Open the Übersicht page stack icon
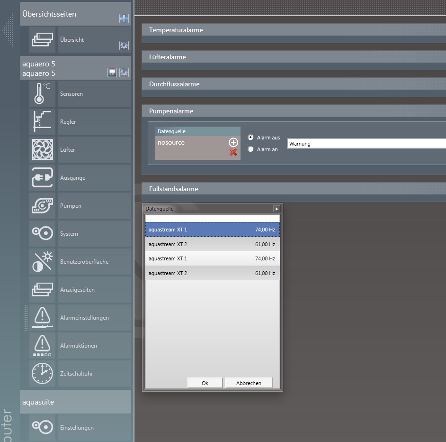The width and height of the screenshot is (446, 442). [x=43, y=40]
